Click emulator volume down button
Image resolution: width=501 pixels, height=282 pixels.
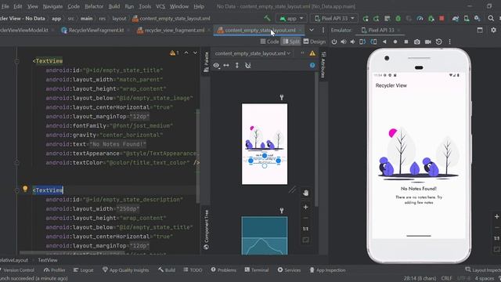tap(352, 42)
